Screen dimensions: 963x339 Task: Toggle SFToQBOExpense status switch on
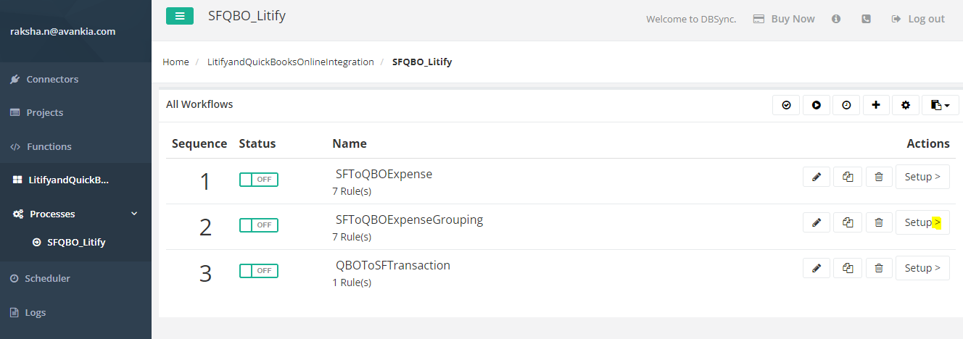click(x=258, y=180)
